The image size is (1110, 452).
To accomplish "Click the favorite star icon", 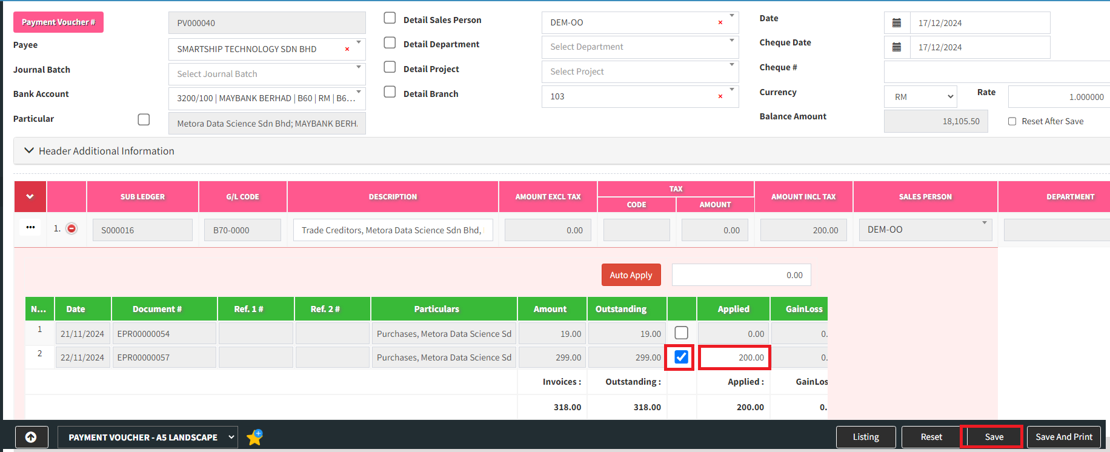I will (x=254, y=437).
